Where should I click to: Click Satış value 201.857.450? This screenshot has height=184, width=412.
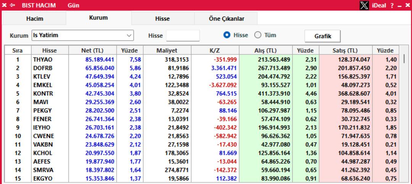(355, 68)
